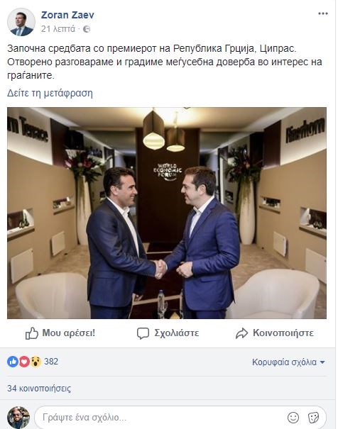This screenshot has height=429, width=338.
Task: Expand the Κορυφαία σχόλια sorting dropdown
Action: coord(288,362)
